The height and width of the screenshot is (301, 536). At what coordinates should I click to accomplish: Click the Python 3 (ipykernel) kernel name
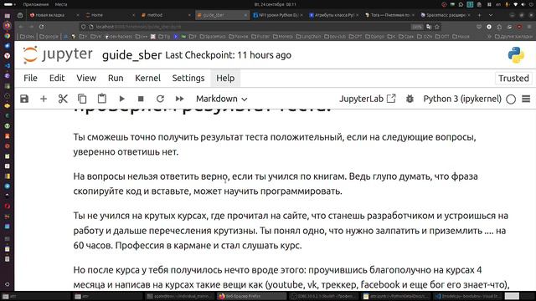point(462,99)
